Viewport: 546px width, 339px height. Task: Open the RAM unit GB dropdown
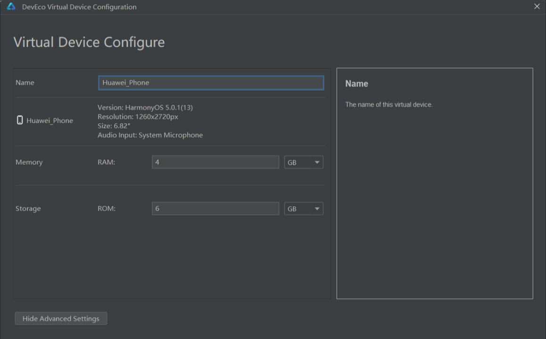[304, 162]
